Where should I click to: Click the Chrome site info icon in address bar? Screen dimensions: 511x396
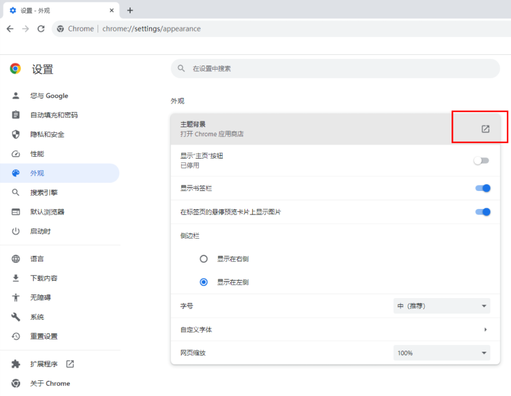click(x=61, y=29)
